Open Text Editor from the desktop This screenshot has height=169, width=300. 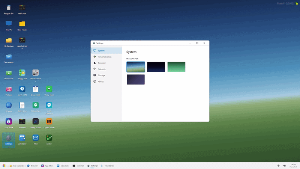22,107
